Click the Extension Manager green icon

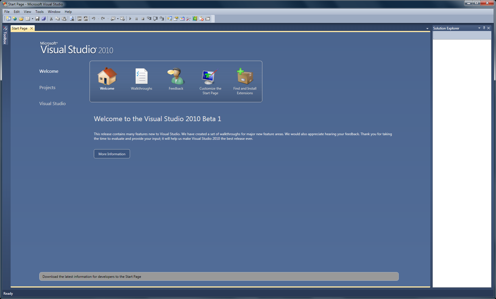click(195, 19)
